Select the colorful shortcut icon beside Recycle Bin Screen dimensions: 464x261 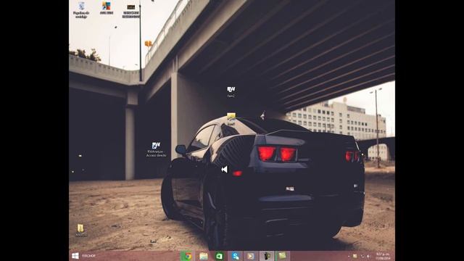[107, 8]
